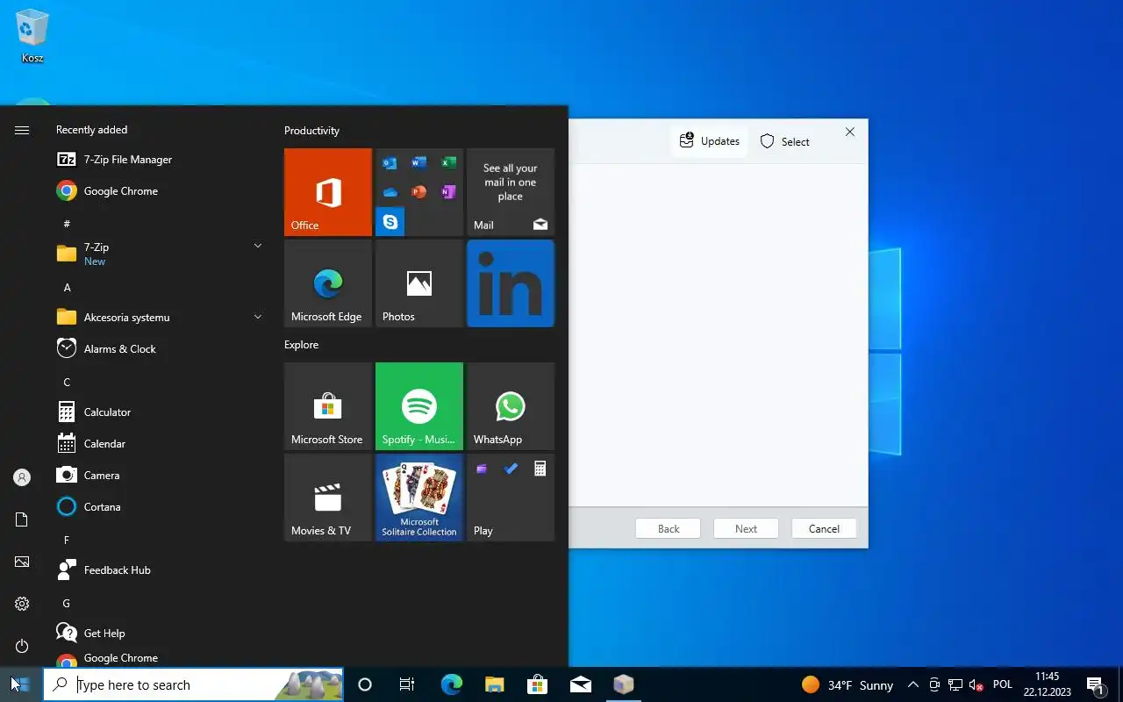
Task: Open Task View on taskbar
Action: [407, 684]
